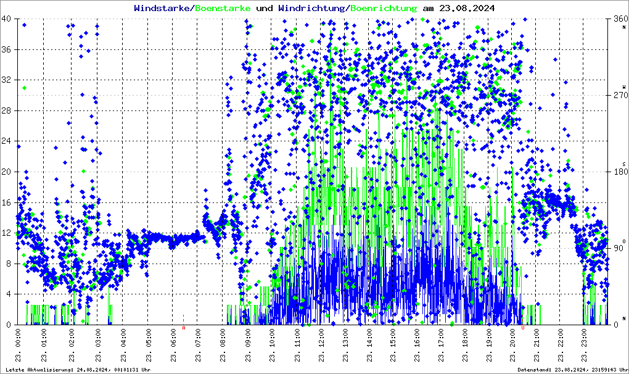Select the "05:00" time axis label
629x374 pixels.
(149, 346)
